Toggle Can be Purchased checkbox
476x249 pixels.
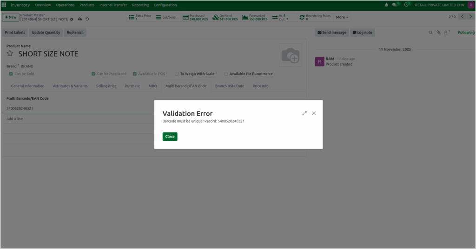point(93,74)
